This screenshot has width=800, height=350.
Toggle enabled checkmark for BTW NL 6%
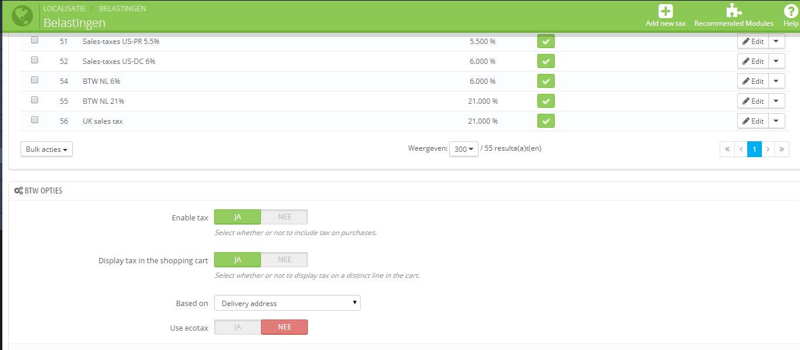pyautogui.click(x=545, y=81)
